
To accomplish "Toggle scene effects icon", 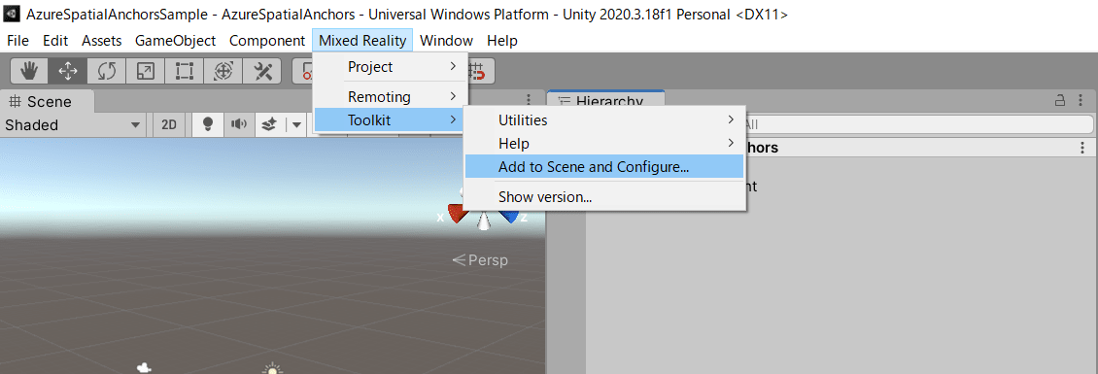I will (x=269, y=124).
